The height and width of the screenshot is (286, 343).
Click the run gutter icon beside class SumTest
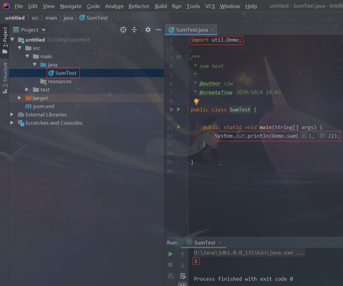coord(178,109)
